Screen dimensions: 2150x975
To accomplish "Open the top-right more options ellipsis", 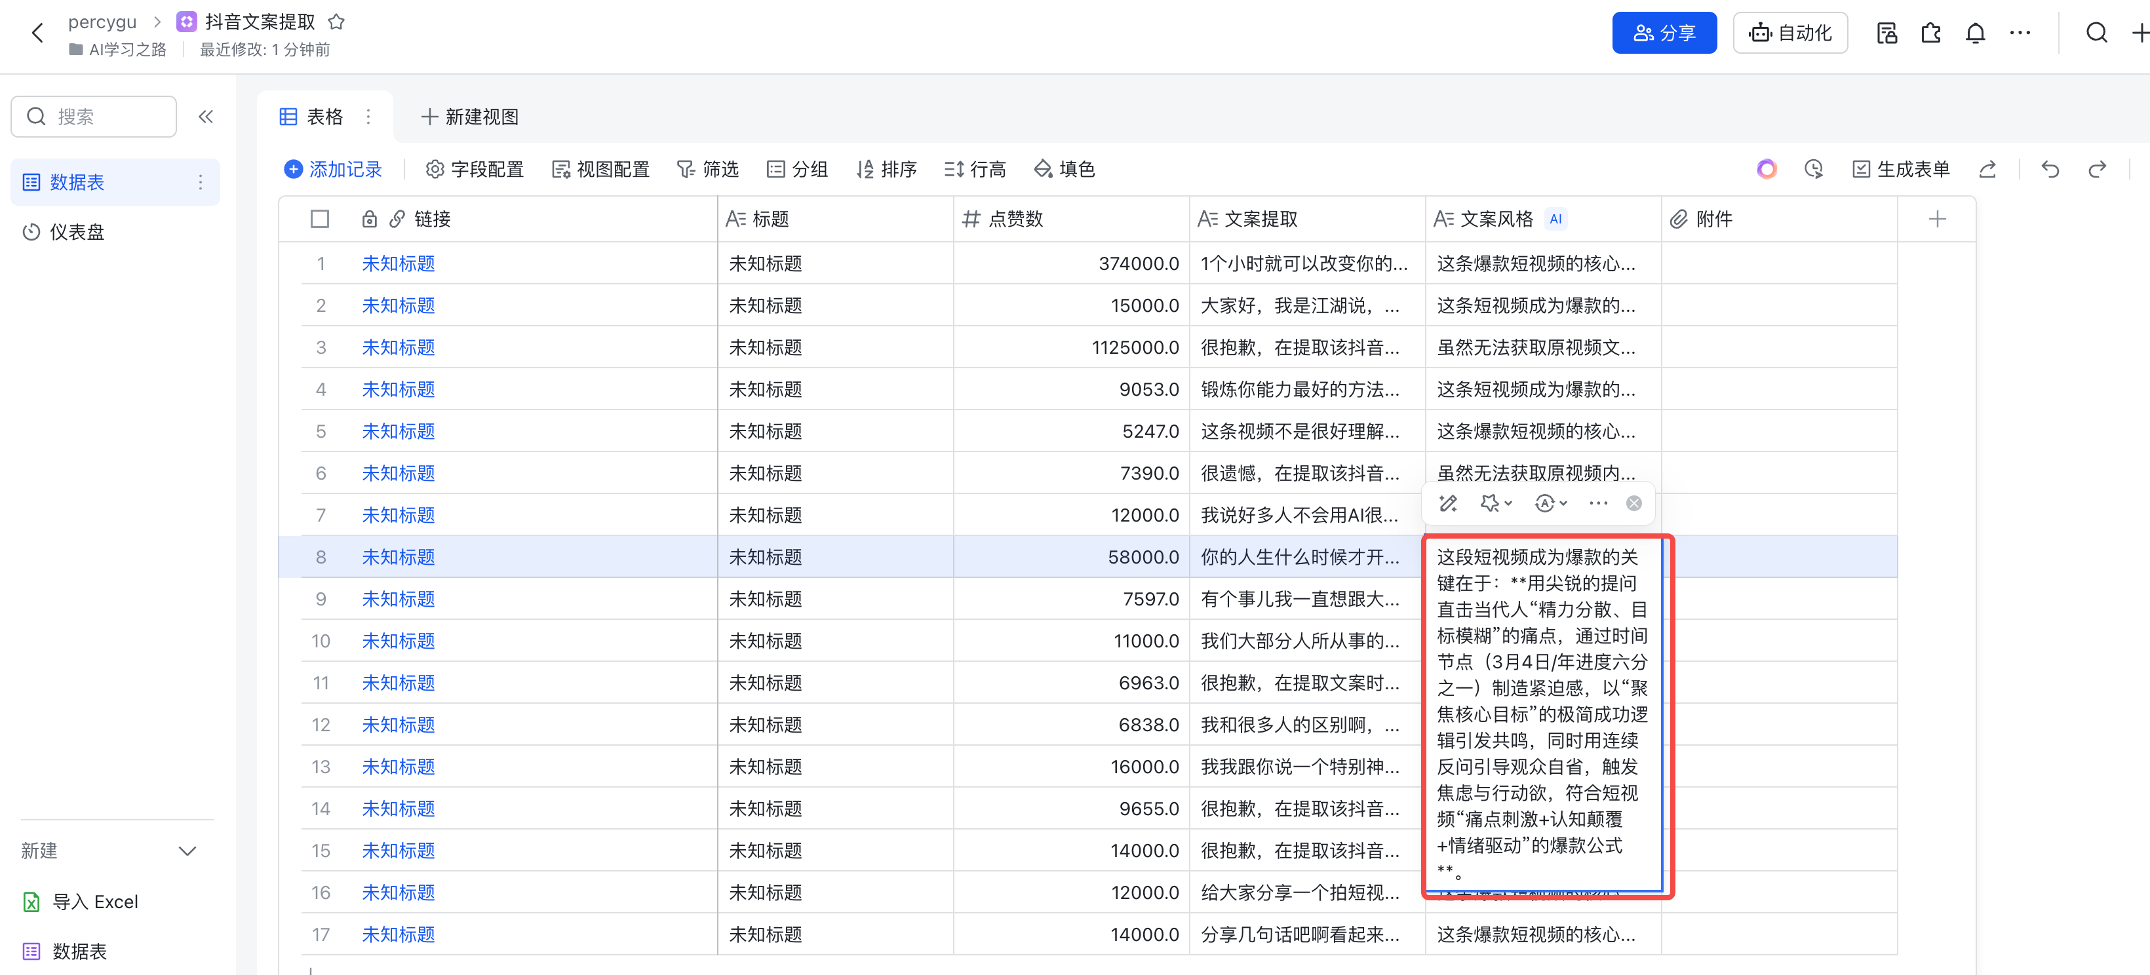I will point(2020,33).
